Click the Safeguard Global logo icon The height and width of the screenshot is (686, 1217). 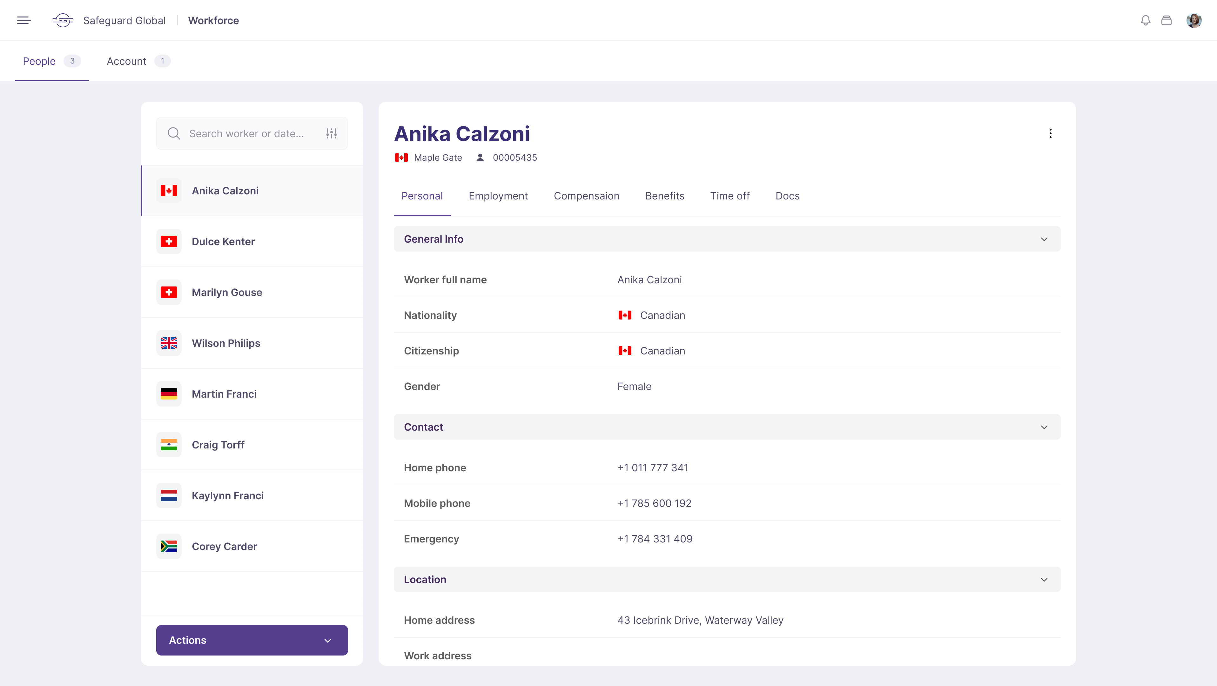pos(63,20)
